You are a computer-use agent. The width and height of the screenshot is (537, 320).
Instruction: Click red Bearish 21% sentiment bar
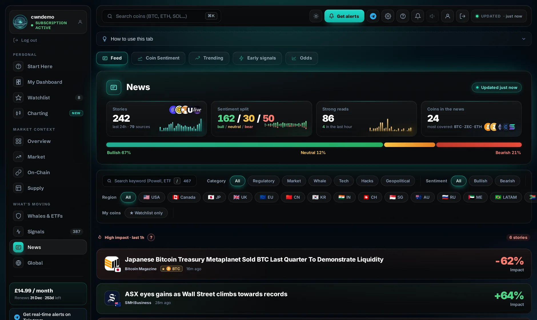[x=479, y=145]
